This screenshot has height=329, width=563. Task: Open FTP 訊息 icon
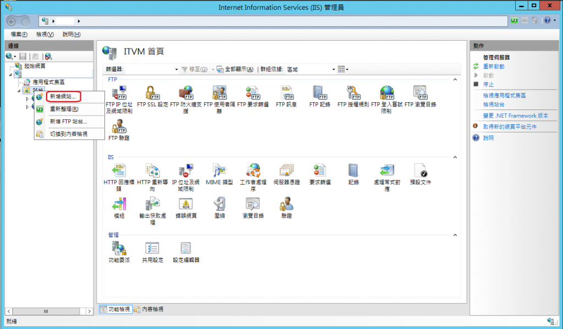coord(286,96)
